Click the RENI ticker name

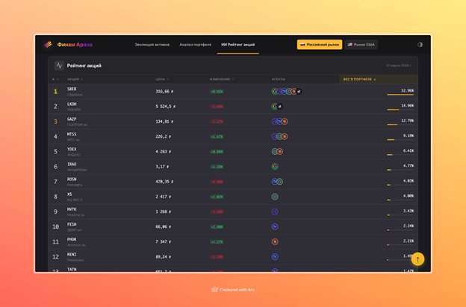coord(72,255)
